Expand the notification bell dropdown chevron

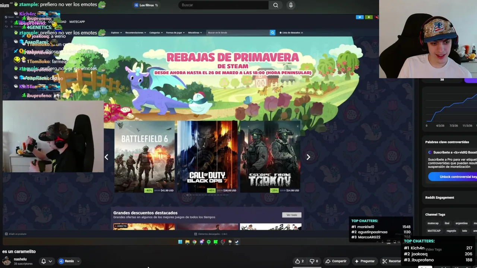coord(50,261)
